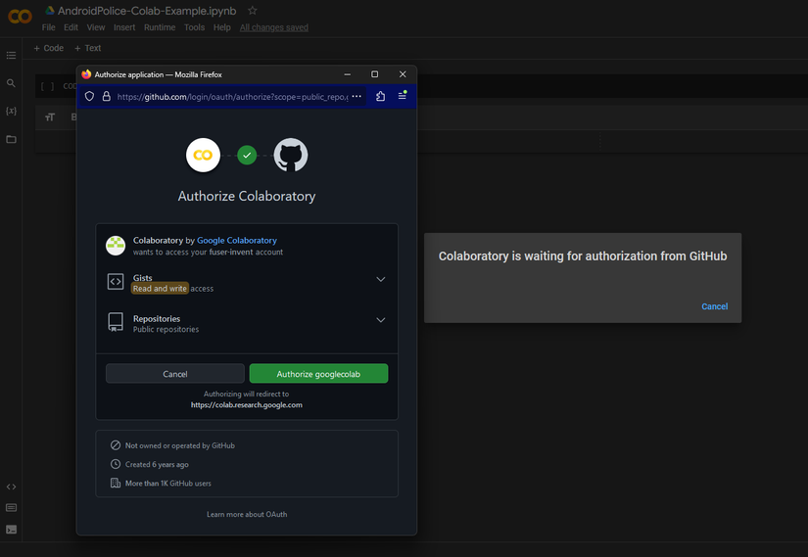Star the AndroidPolice-Colab-Example notebook
Image resolution: width=808 pixels, height=557 pixels.
(253, 11)
